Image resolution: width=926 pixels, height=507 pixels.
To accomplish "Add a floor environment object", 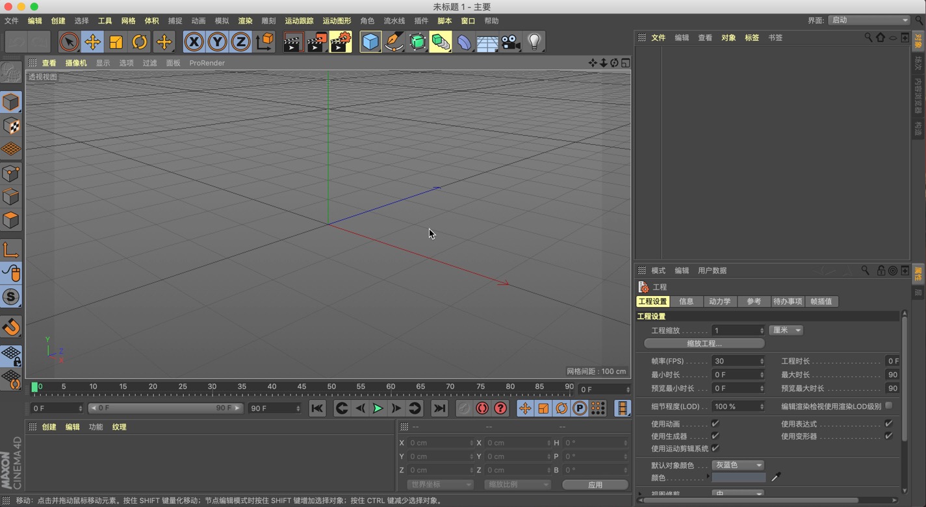I will pyautogui.click(x=487, y=42).
